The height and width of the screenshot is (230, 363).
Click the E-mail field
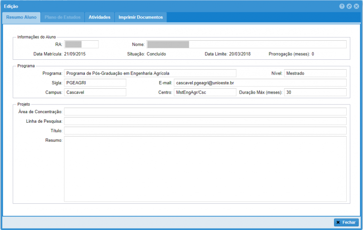click(x=260, y=83)
